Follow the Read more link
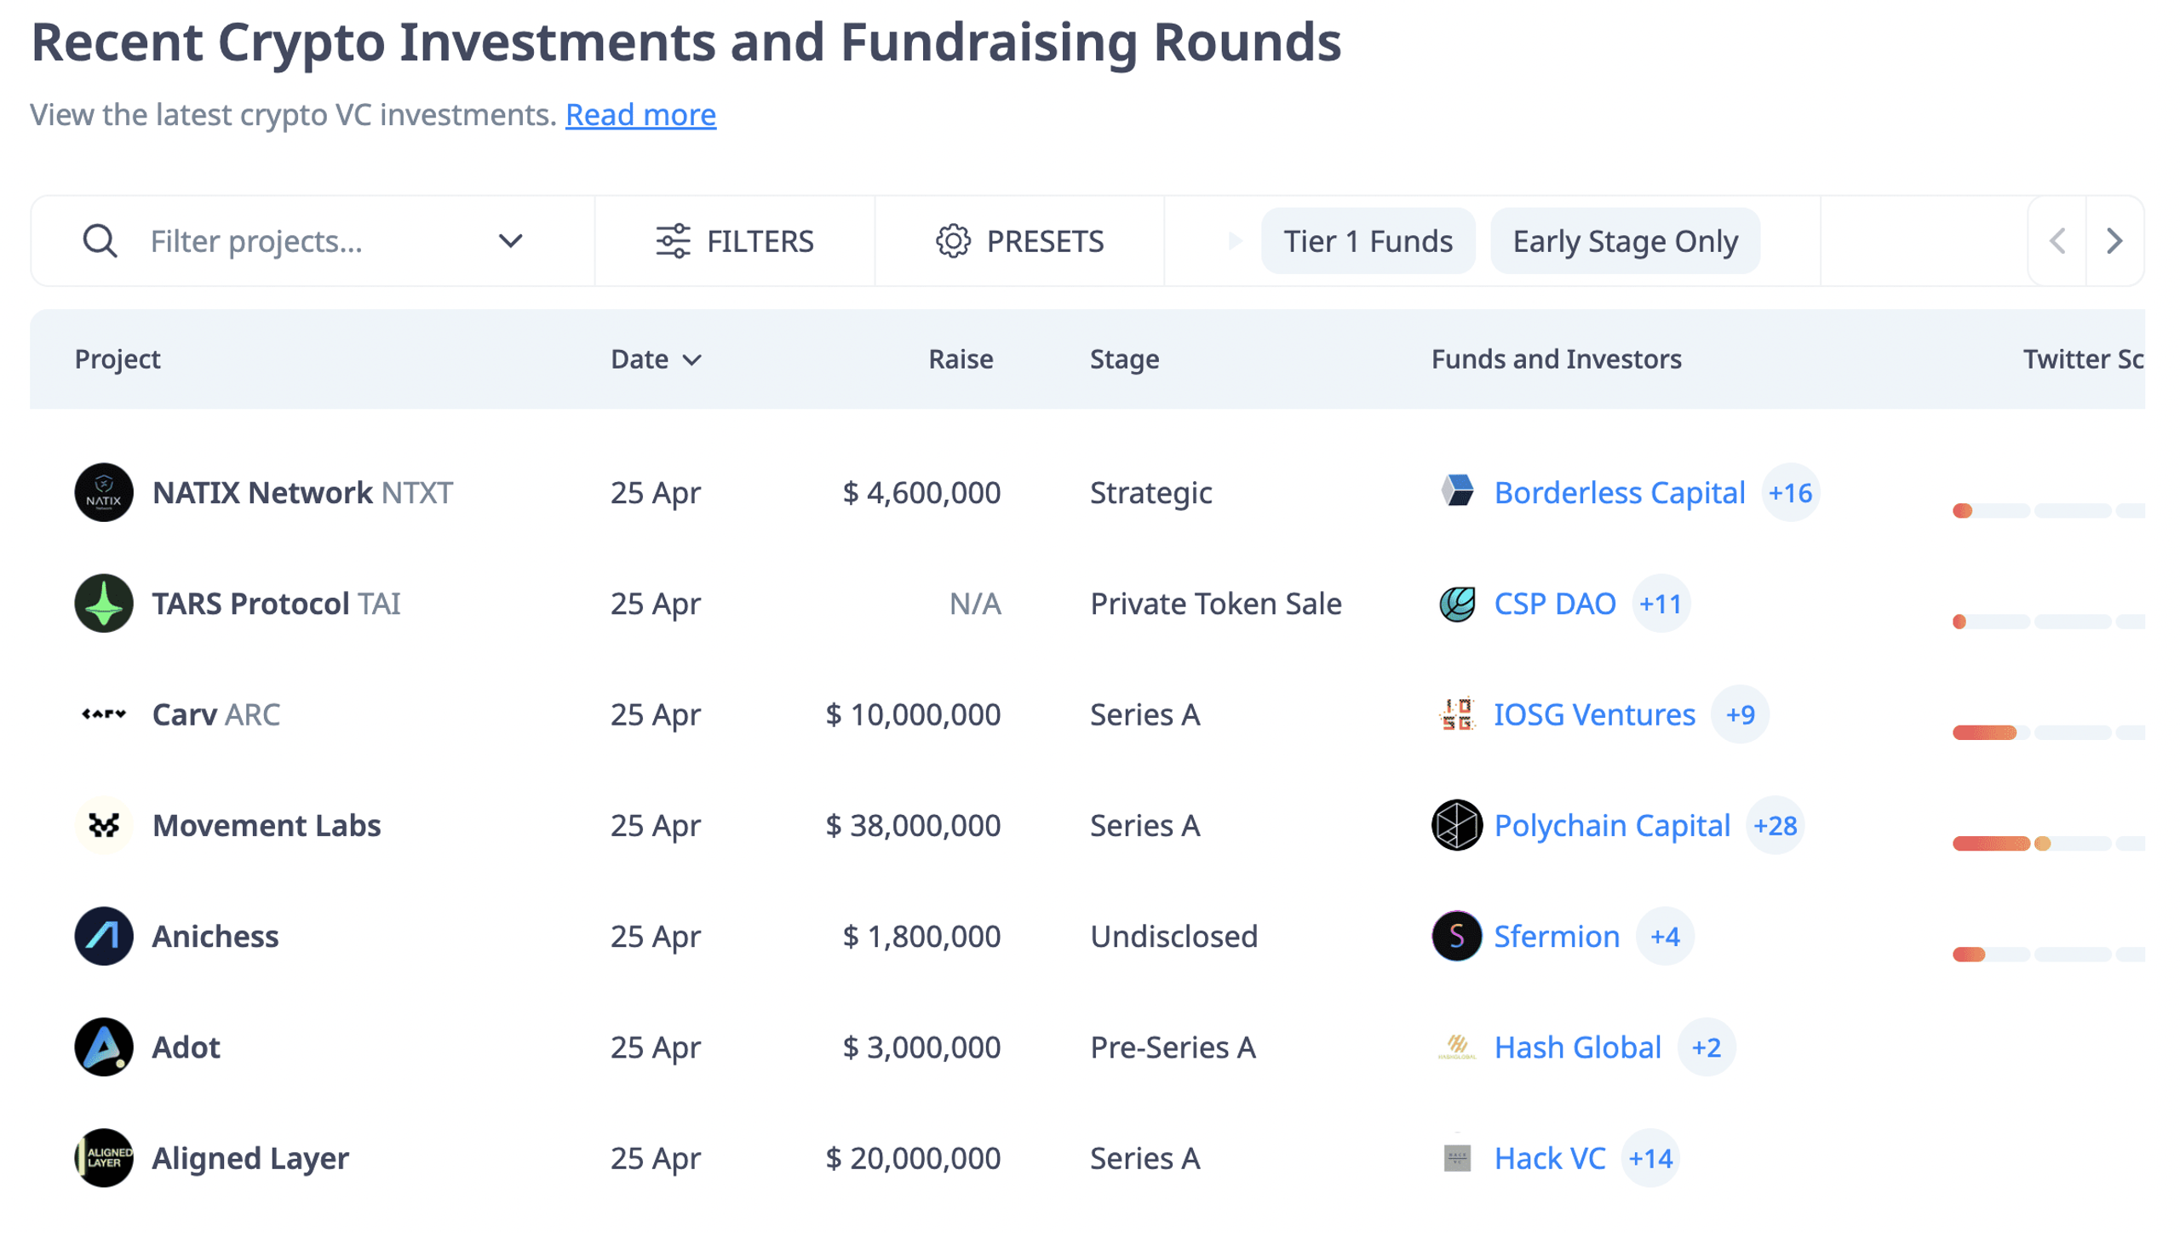2180x1233 pixels. (x=640, y=114)
